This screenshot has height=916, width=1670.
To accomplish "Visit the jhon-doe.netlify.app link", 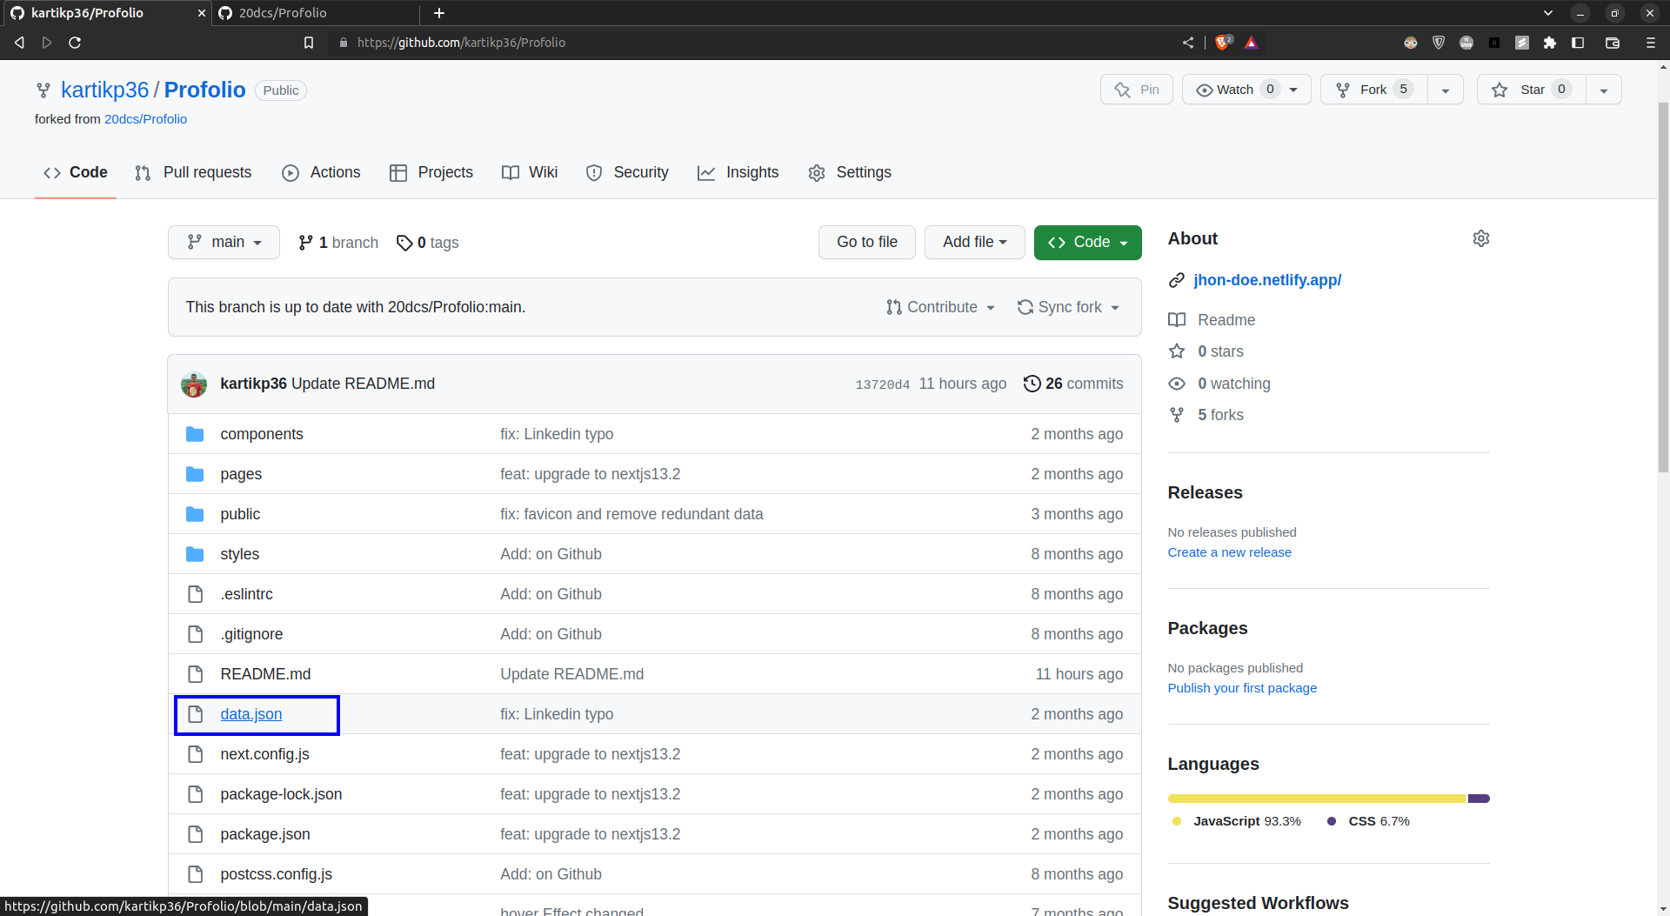I will pos(1266,280).
